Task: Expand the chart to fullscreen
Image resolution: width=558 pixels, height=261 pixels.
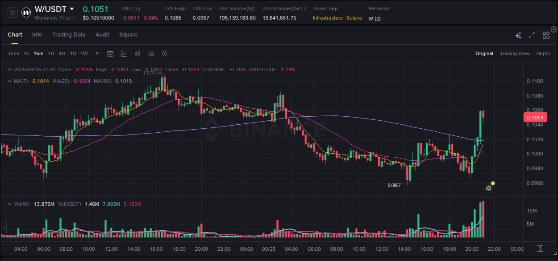Action: [x=532, y=35]
